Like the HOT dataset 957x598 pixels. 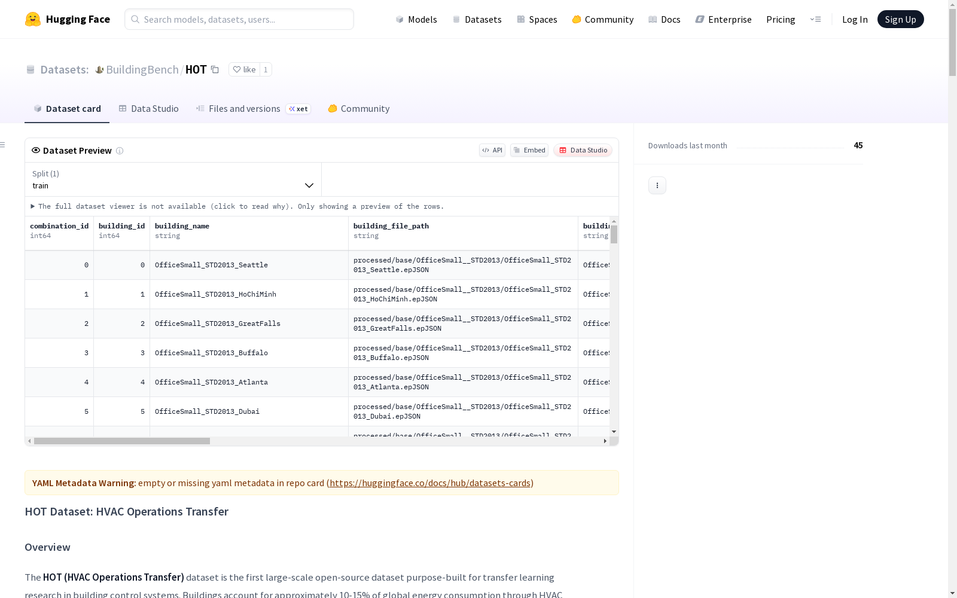pyautogui.click(x=244, y=69)
